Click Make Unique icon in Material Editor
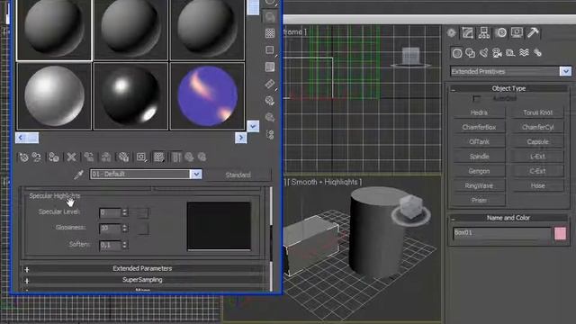576x324 pixels. pyautogui.click(x=106, y=157)
